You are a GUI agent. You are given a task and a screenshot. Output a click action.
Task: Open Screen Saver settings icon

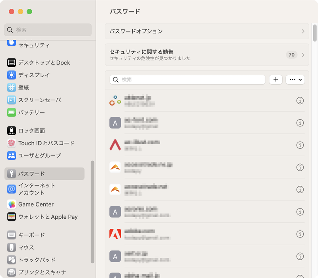point(11,100)
